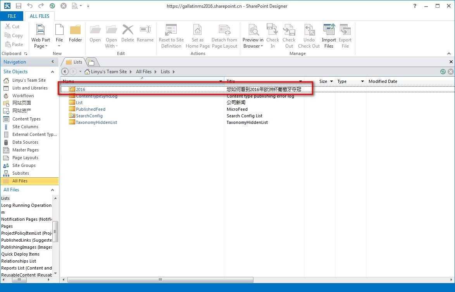Click All Files in the breadcrumb
Image resolution: width=455 pixels, height=292 pixels.
(144, 72)
